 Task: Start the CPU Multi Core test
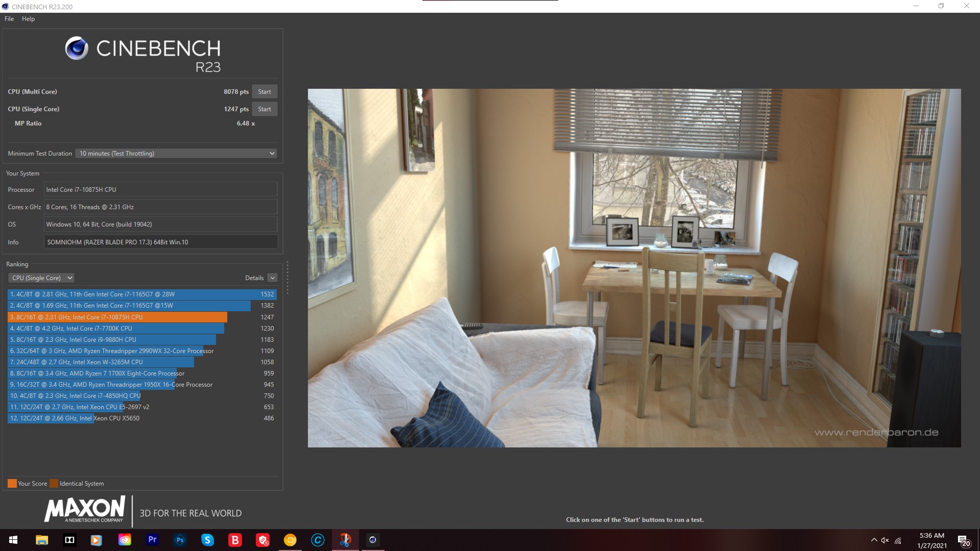click(265, 92)
